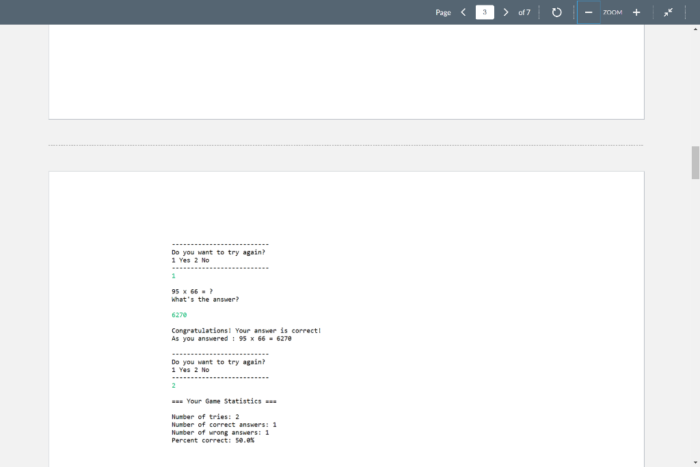
Task: Click the 'of 7' page count label
Action: (525, 12)
